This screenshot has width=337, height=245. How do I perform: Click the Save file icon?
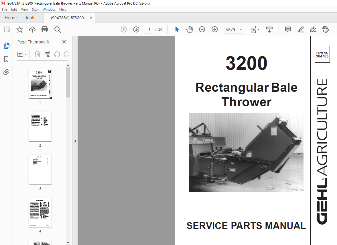coord(7,29)
